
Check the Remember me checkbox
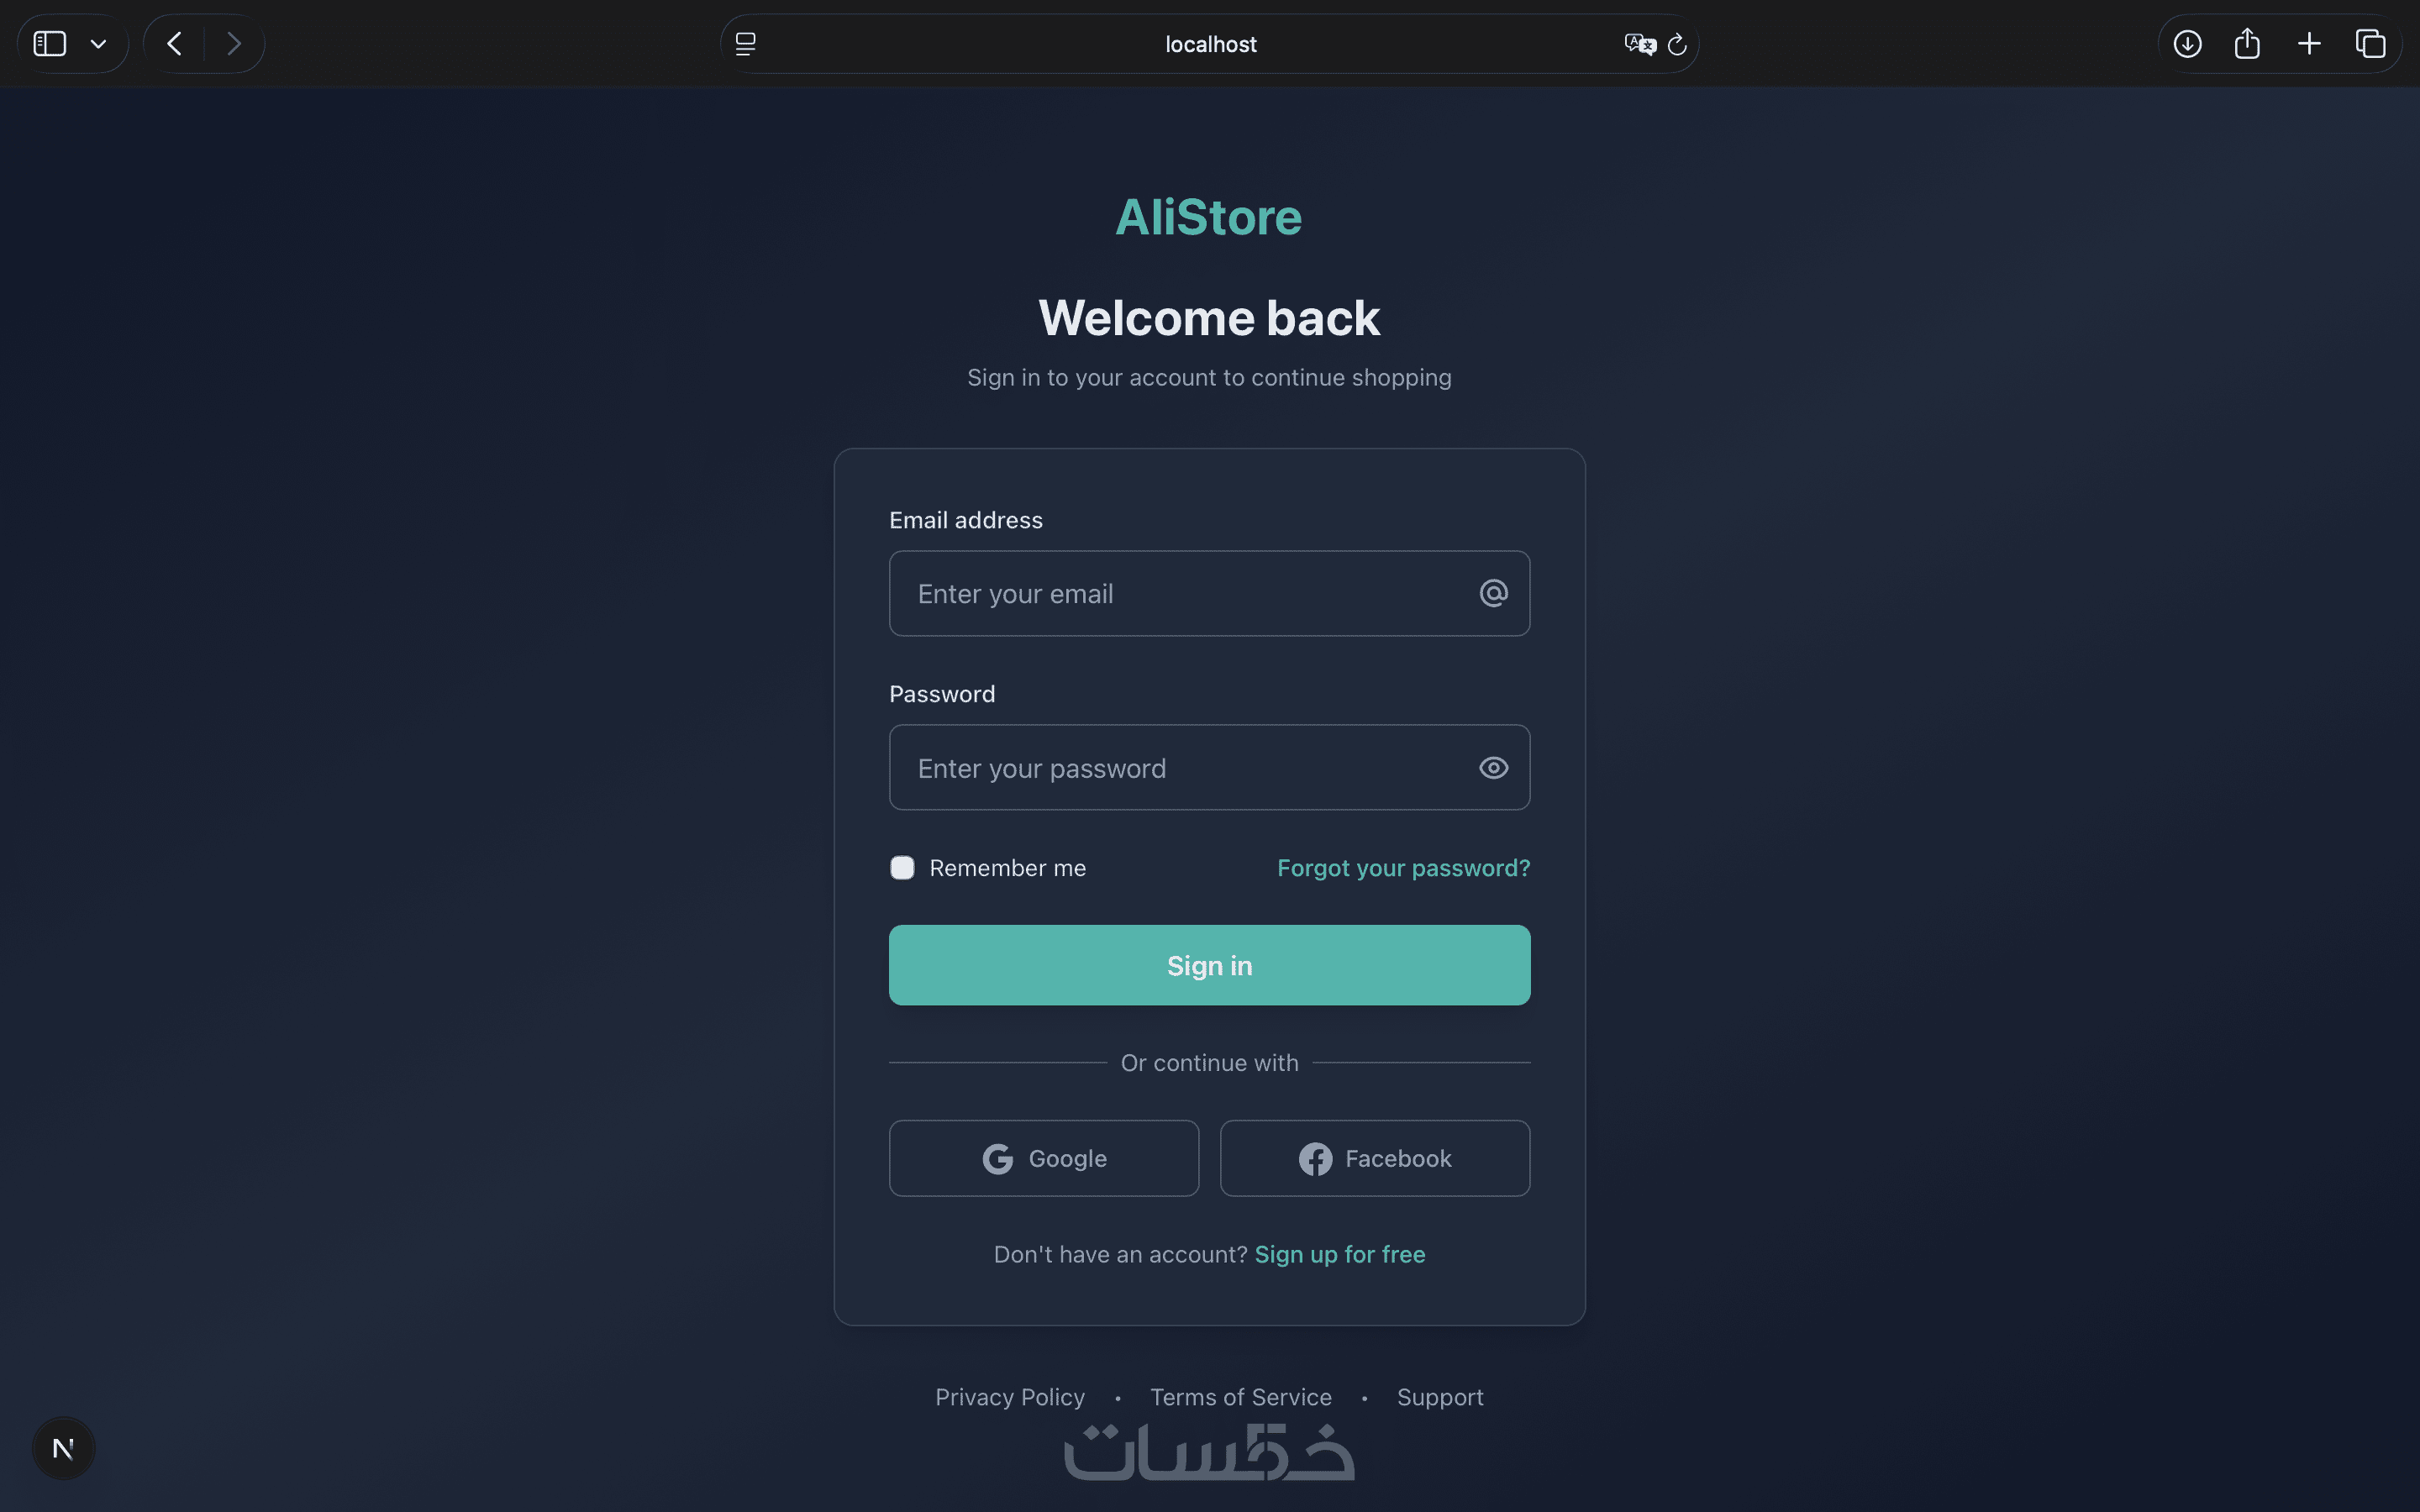tap(902, 868)
